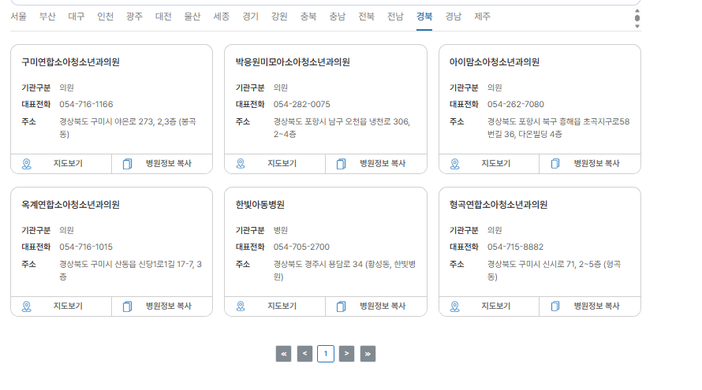Go to previous page arrow
Image resolution: width=702 pixels, height=390 pixels.
(304, 354)
